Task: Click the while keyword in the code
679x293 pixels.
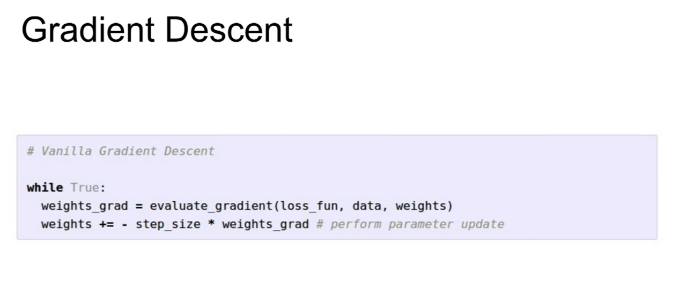Action: (x=45, y=188)
